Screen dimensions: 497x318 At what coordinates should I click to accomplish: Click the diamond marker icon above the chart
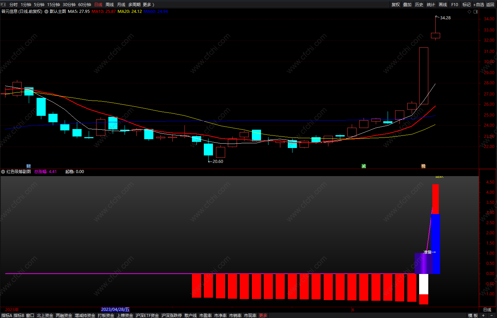point(469,12)
